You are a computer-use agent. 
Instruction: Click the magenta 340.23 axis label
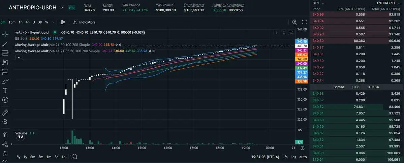[x=302, y=50]
